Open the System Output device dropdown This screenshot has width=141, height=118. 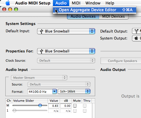pyautogui.click(x=136, y=38)
